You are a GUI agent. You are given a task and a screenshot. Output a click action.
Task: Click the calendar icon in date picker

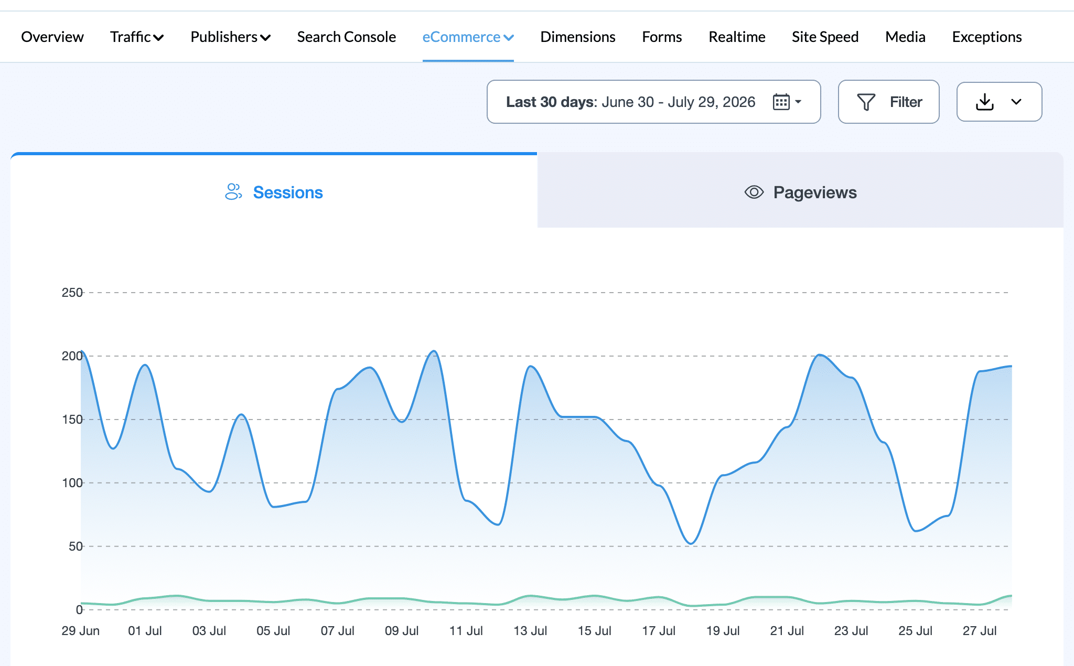click(x=781, y=102)
